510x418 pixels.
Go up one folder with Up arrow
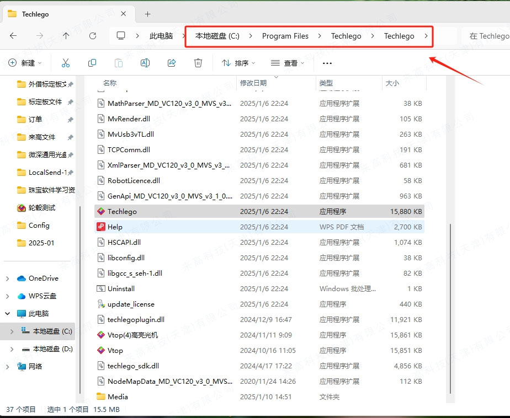tap(66, 36)
